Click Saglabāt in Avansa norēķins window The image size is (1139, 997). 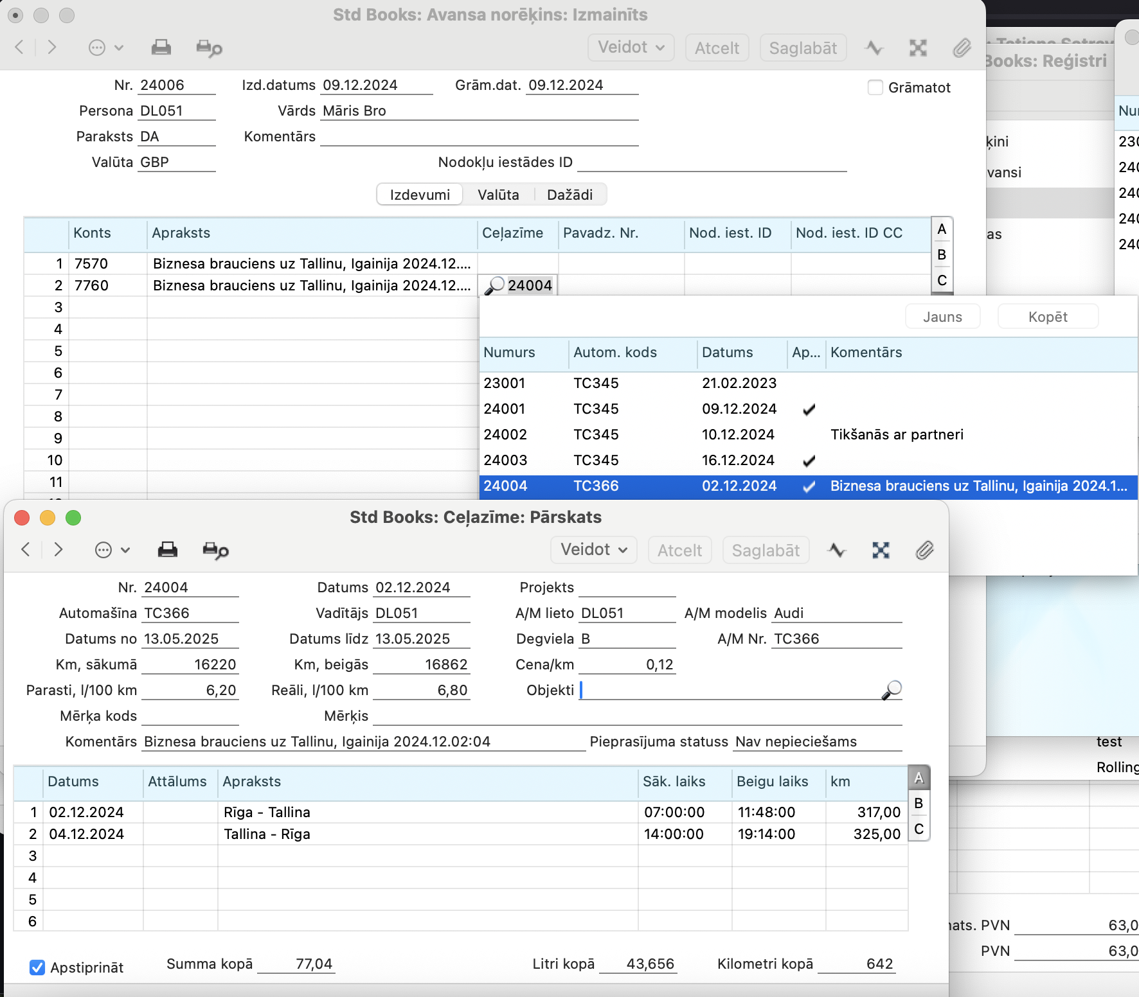pos(803,48)
